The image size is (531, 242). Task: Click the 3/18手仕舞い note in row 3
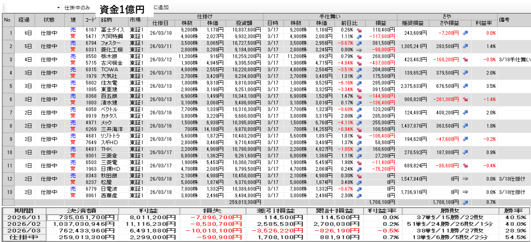(514, 60)
